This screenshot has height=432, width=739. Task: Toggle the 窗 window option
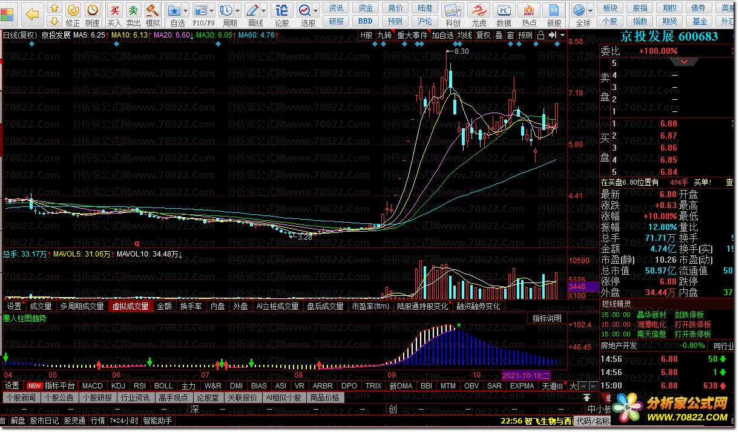pos(510,35)
